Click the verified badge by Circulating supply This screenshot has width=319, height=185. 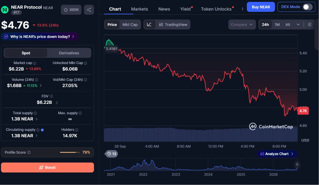[42, 130]
